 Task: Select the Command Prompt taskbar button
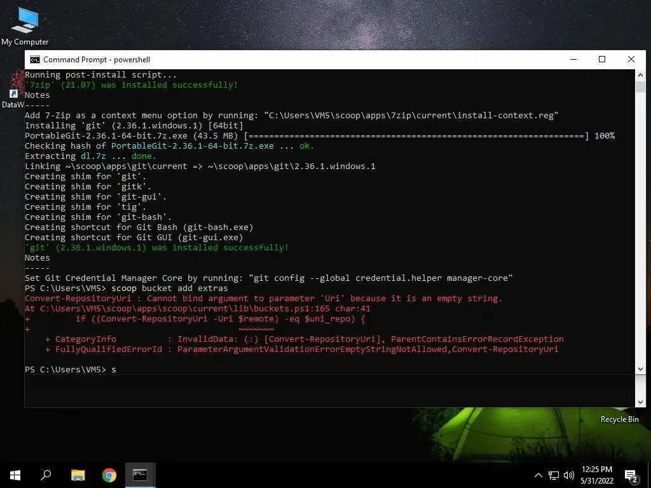coord(140,475)
